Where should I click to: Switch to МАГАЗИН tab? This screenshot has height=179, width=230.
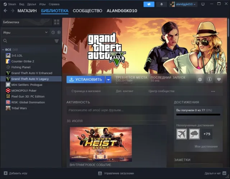coord(27,11)
